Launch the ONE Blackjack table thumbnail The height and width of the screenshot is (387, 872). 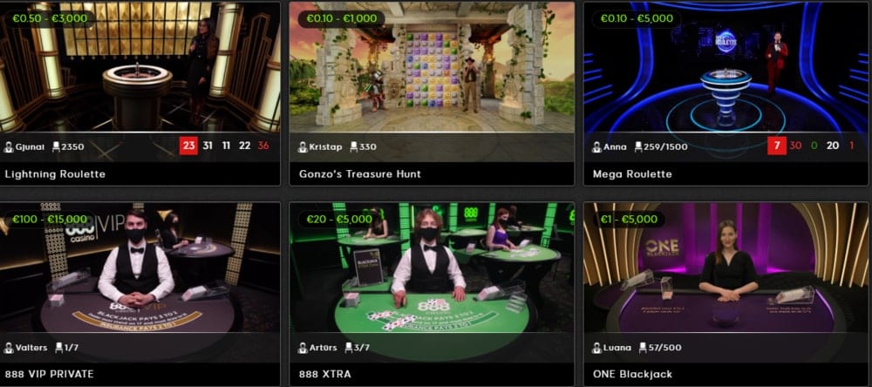[726, 267]
